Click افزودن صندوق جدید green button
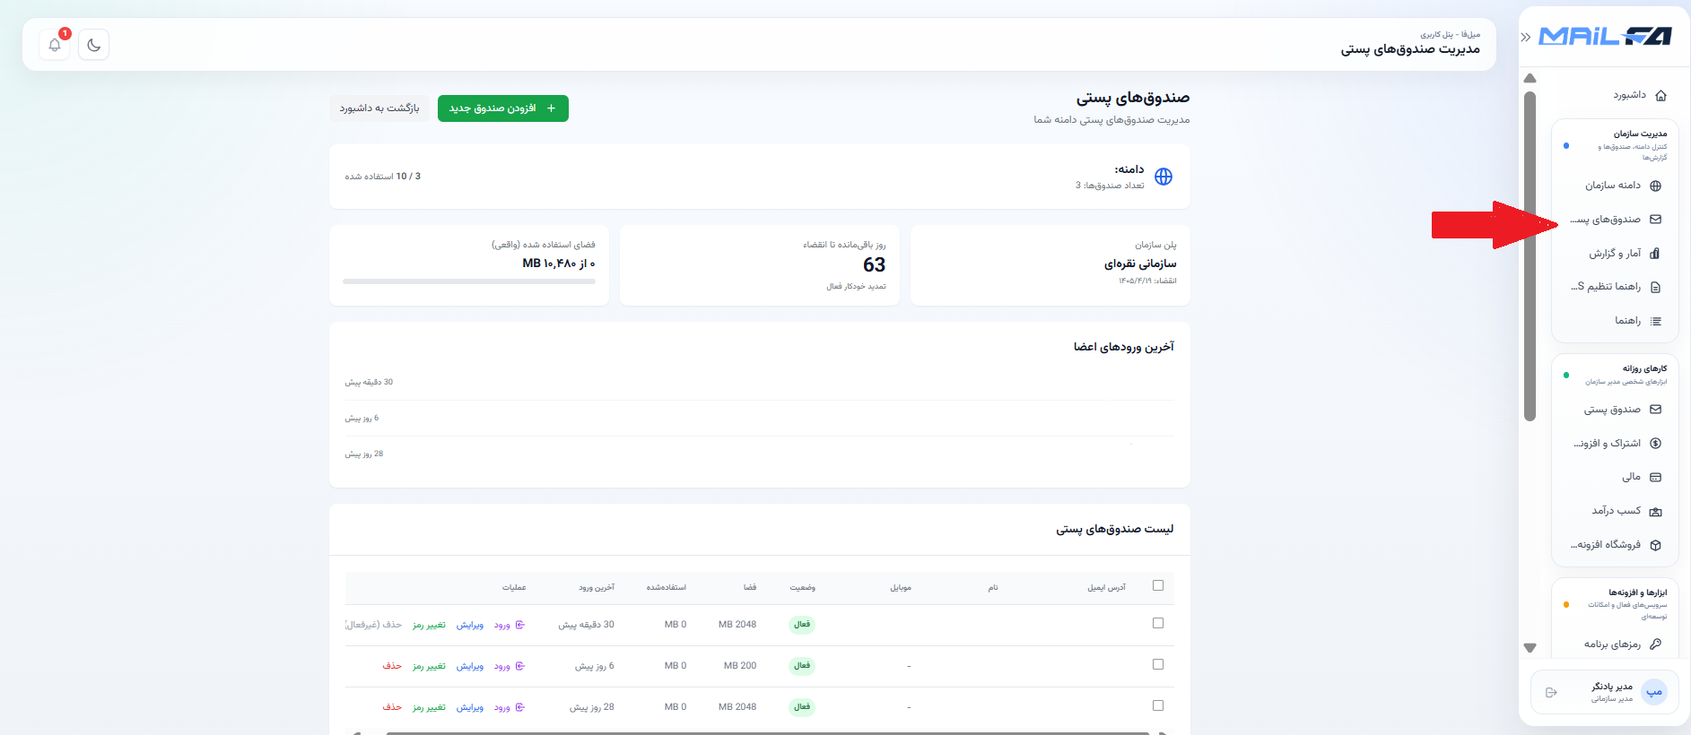The image size is (1691, 735). point(503,108)
